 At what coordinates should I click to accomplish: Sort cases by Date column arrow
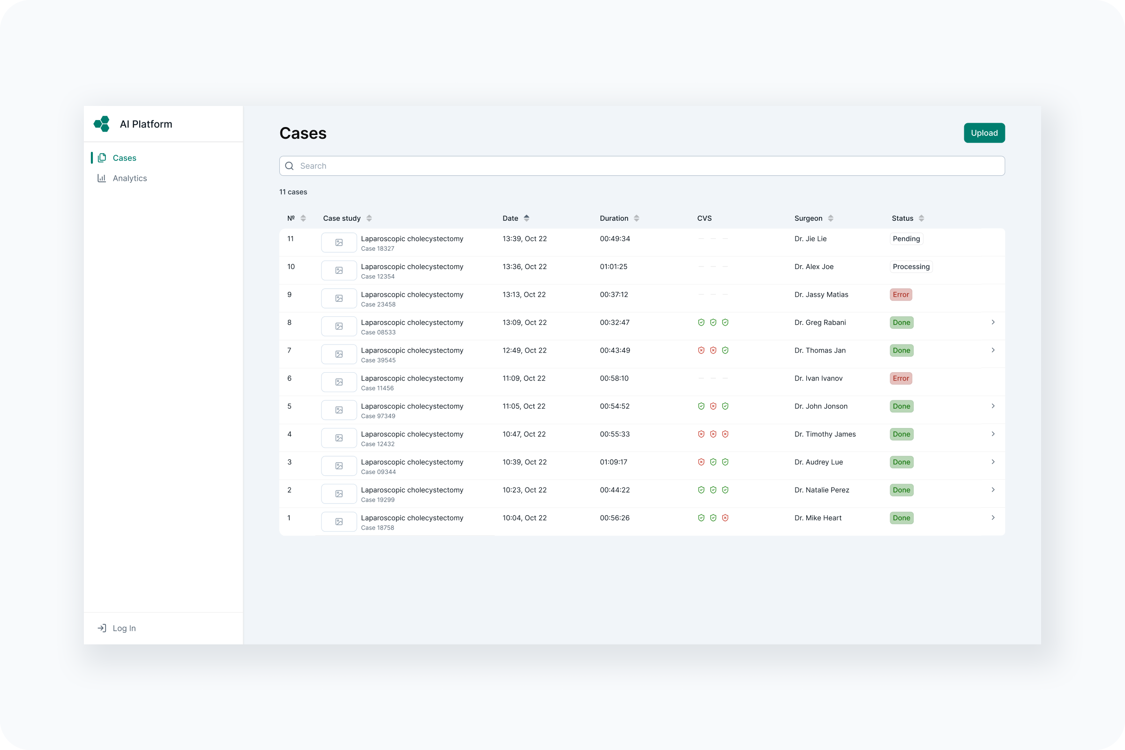pos(526,218)
